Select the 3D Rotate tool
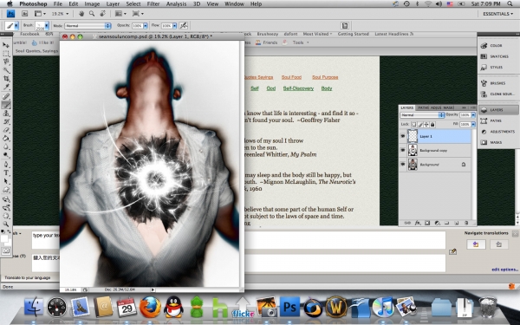 (6, 199)
